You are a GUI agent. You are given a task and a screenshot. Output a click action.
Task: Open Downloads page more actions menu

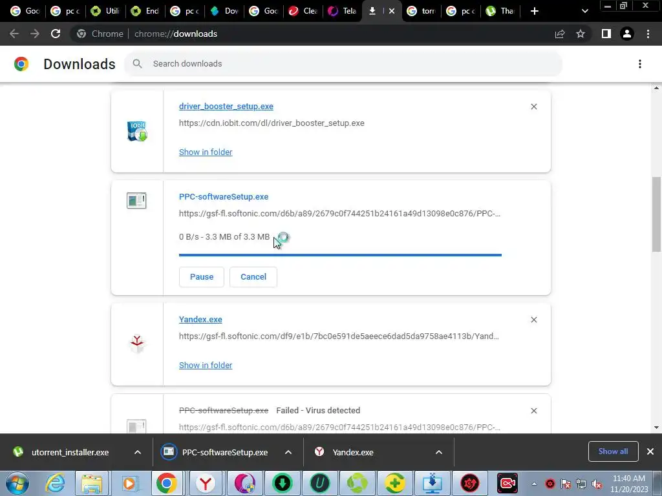click(640, 64)
